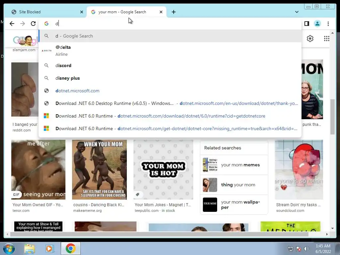Click the globe icon beside dotnet.microsoft.com
Viewport: 340px width, 255px height.
(x=46, y=91)
